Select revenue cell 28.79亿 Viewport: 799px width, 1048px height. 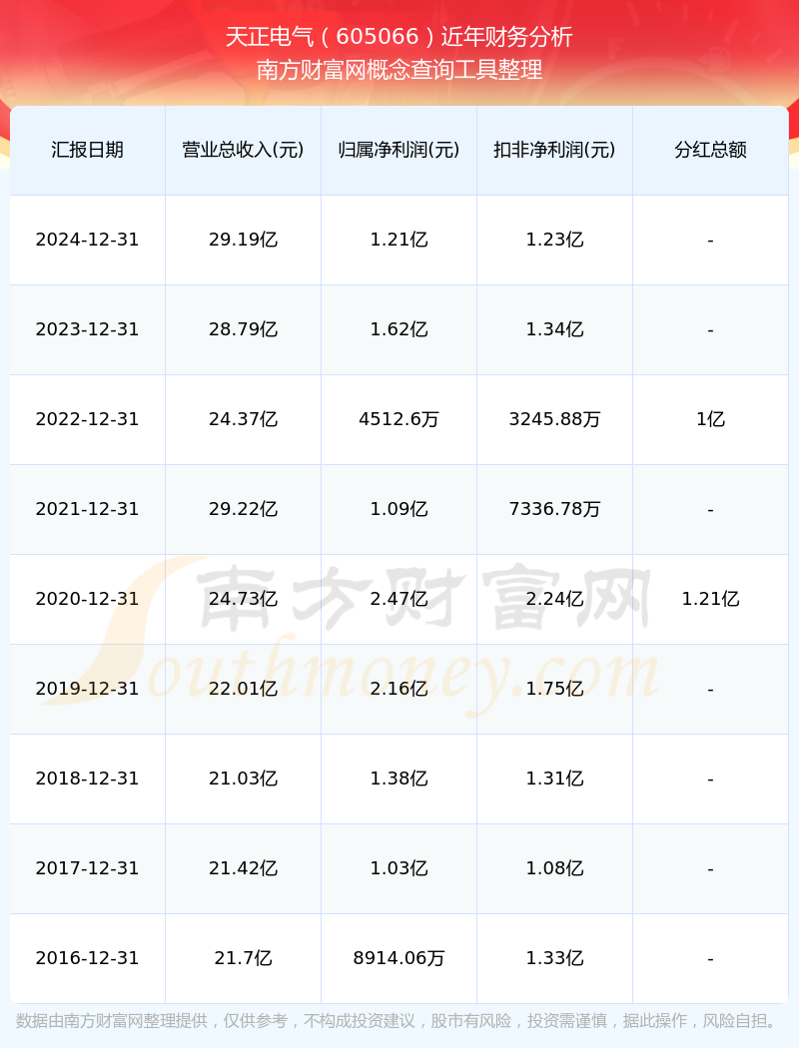(x=244, y=329)
